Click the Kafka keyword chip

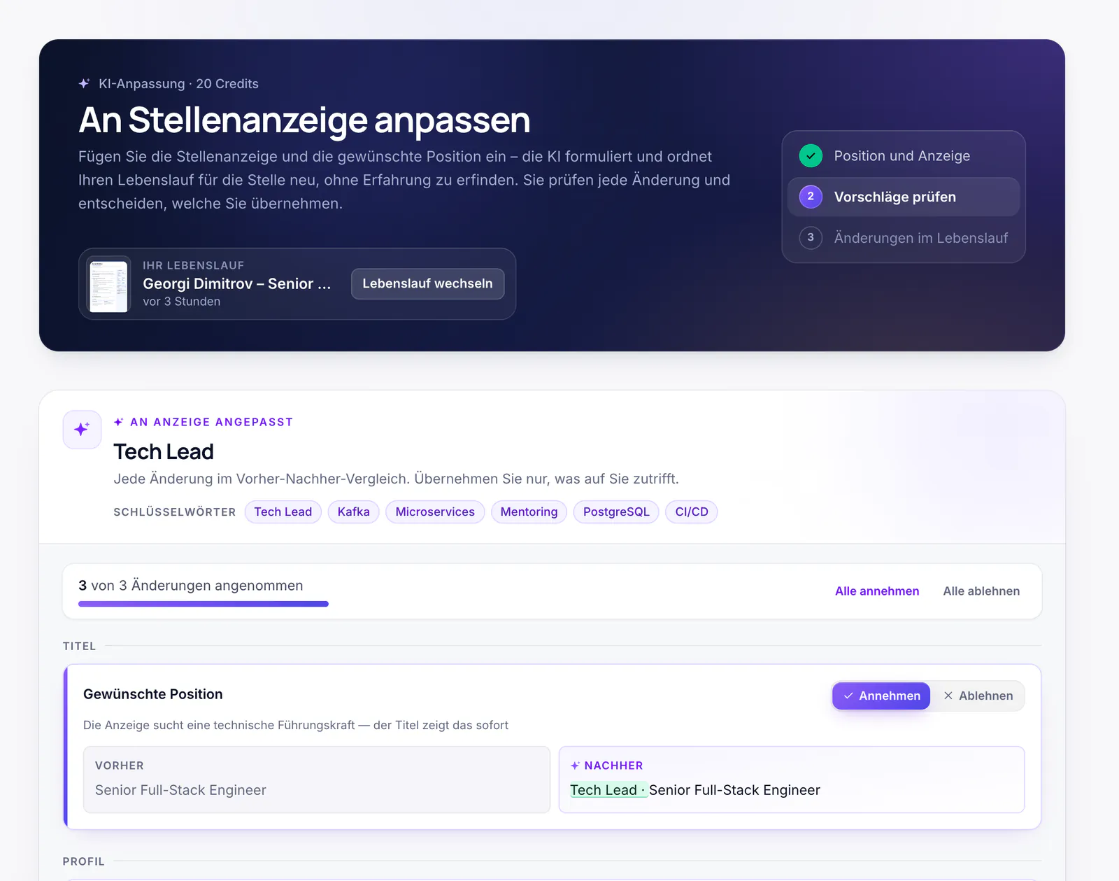point(354,512)
